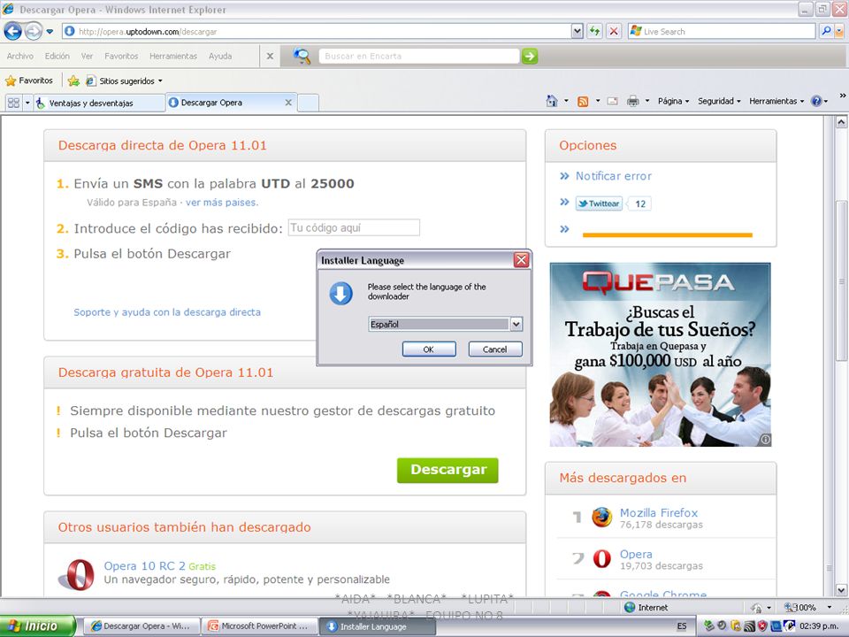The height and width of the screenshot is (637, 849).
Task: Click the green Encarta search go arrow
Action: (x=530, y=56)
